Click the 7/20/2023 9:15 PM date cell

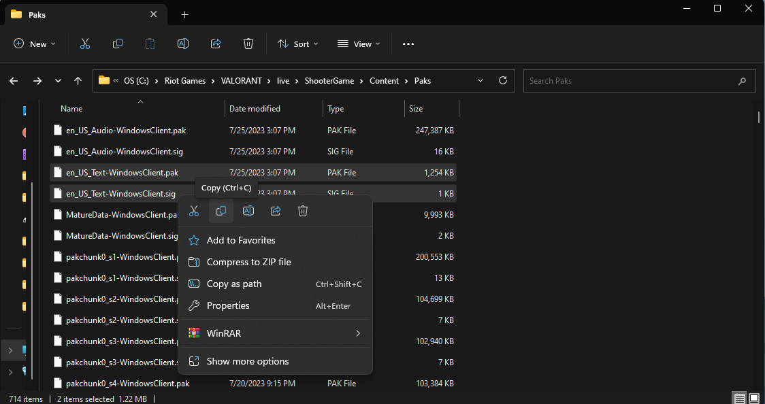pos(262,384)
